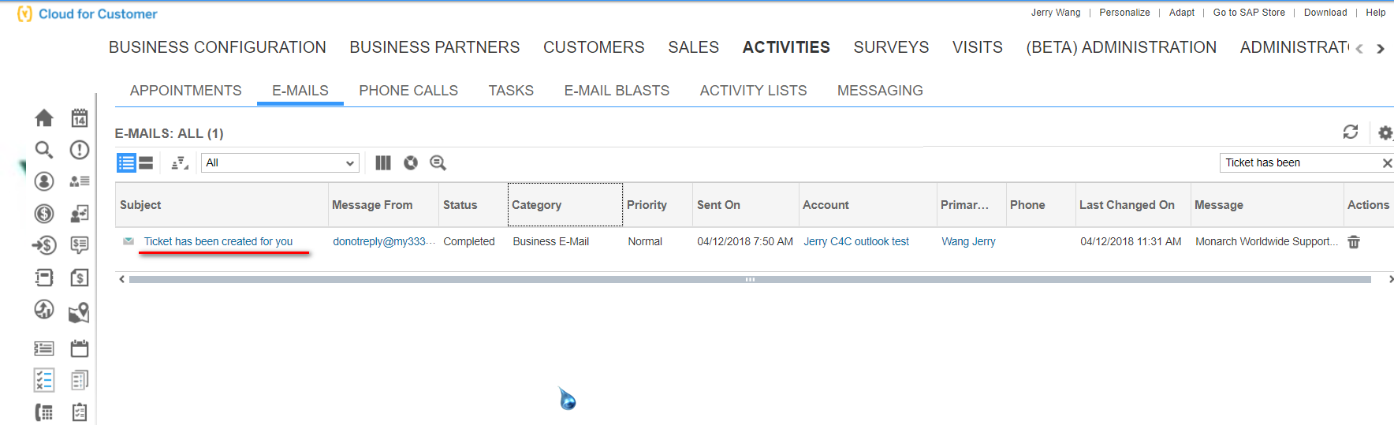Open the list settings gear icon

click(1385, 132)
